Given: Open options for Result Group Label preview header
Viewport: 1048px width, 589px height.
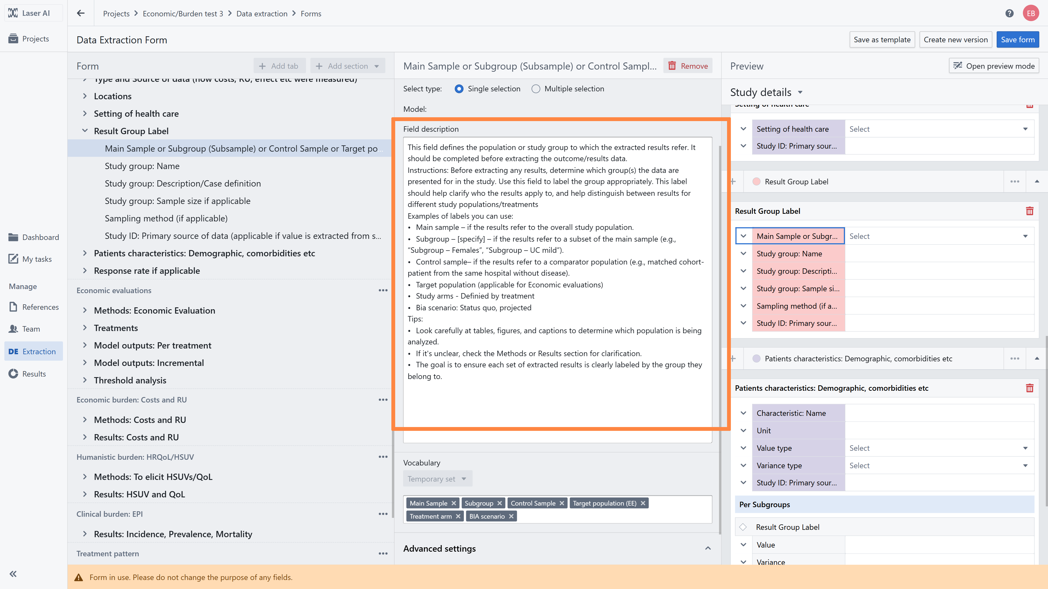Looking at the screenshot, I should tap(1015, 182).
